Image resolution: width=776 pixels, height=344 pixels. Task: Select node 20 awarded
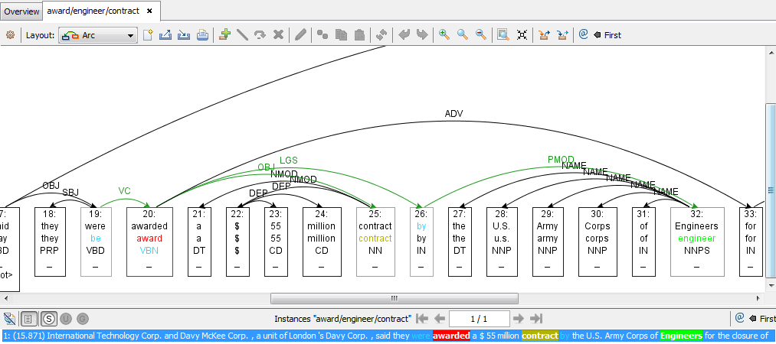point(149,242)
